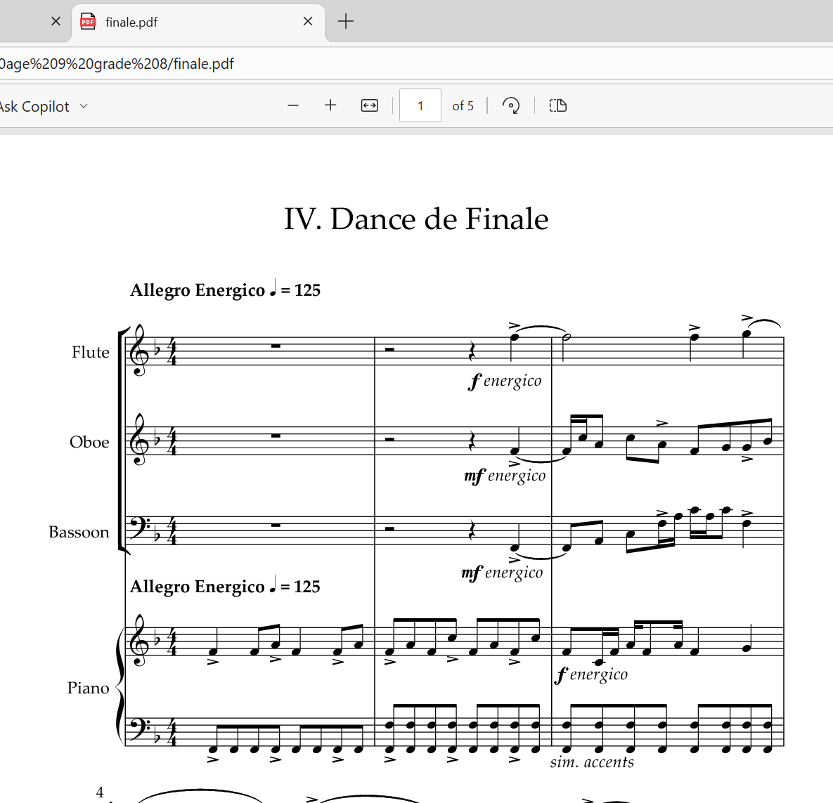This screenshot has height=803, width=833.
Task: Click the title "IV. Dance de Finale"
Action: (416, 218)
